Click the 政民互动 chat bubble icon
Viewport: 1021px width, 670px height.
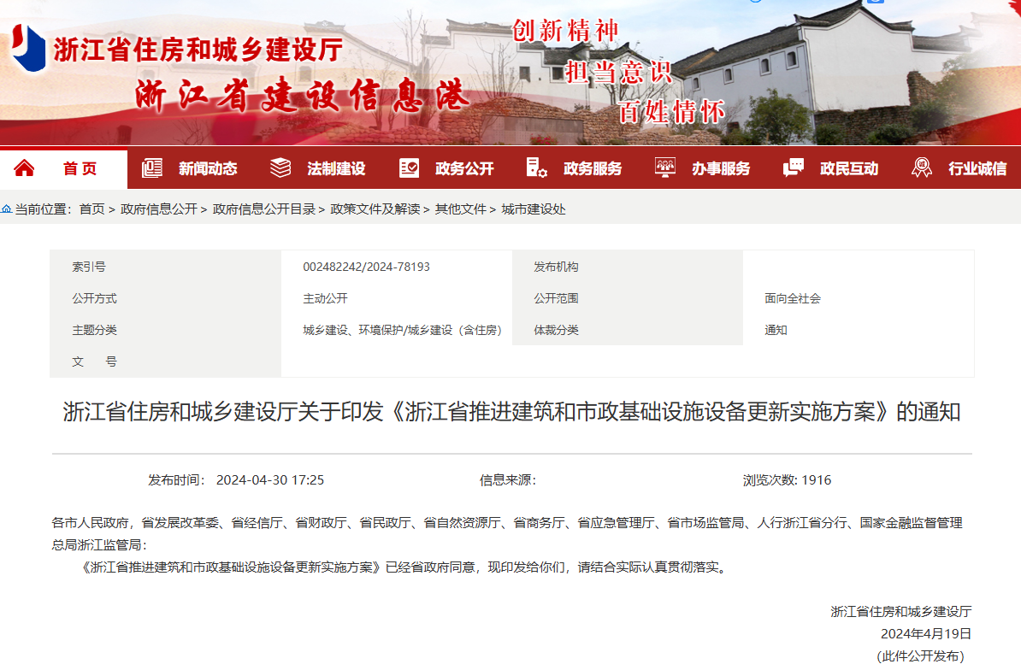(794, 168)
